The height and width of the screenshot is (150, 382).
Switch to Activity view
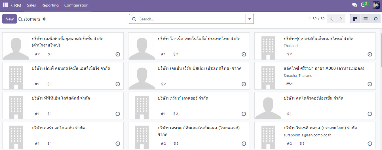click(375, 19)
